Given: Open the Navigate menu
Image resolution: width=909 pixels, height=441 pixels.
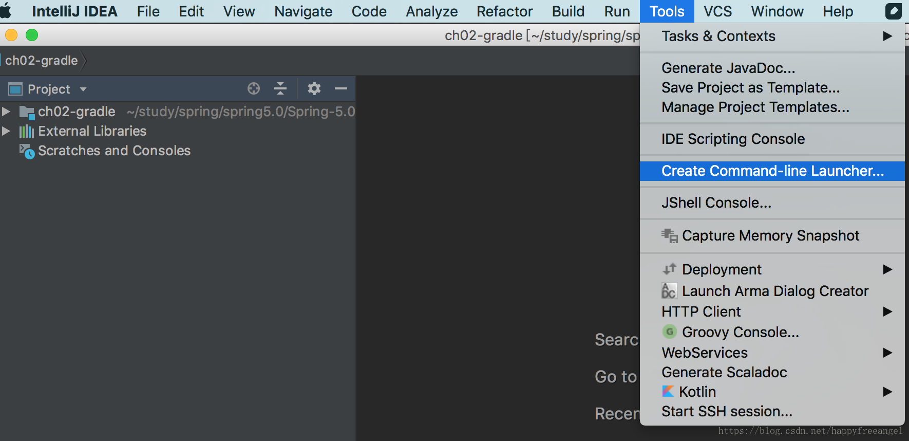Looking at the screenshot, I should click(x=303, y=11).
